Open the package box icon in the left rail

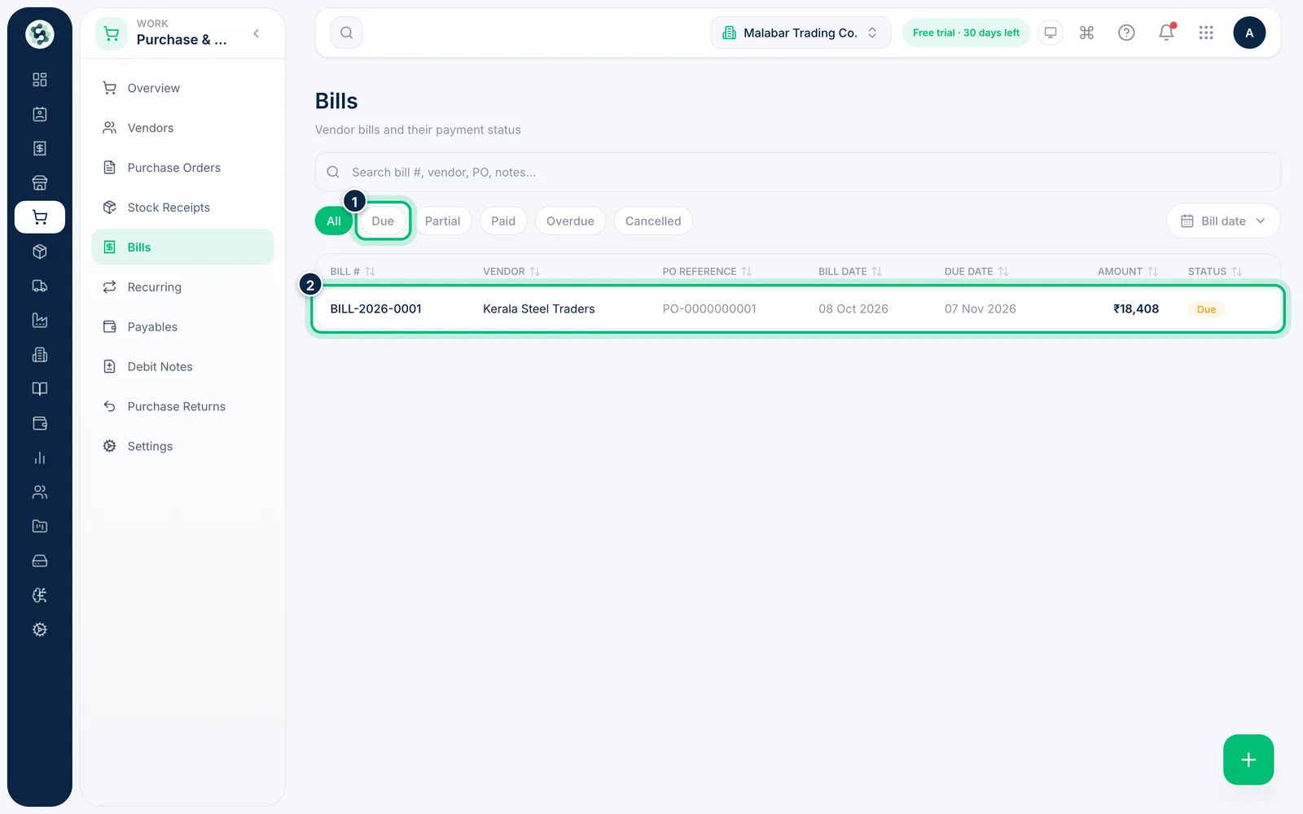[39, 252]
